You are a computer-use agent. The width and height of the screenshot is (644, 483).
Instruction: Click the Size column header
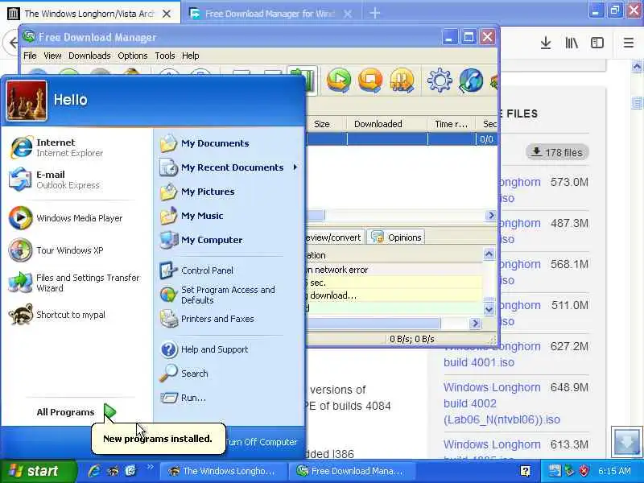coord(326,124)
